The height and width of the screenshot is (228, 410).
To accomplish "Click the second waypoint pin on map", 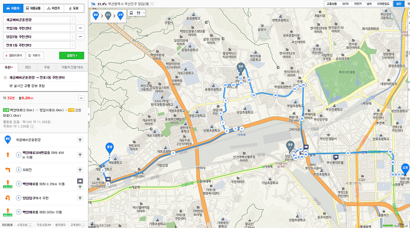I will coord(290,146).
